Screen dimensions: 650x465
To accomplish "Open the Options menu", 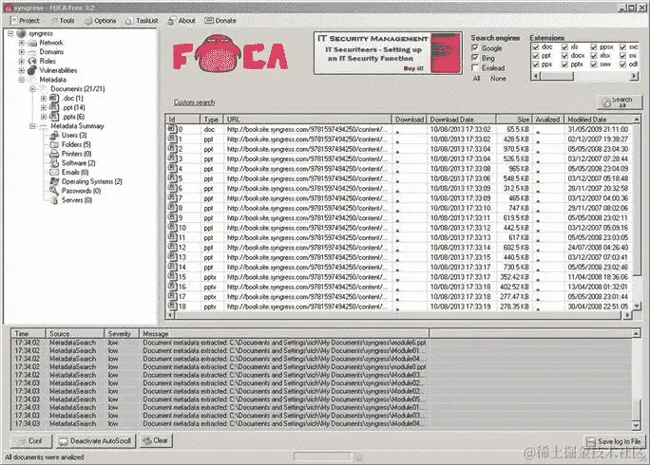I will click(x=101, y=21).
